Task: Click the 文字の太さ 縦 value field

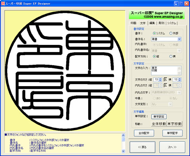Action: 156,79
